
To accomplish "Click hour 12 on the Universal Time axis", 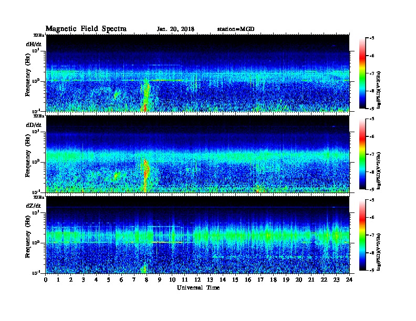I will [x=197, y=280].
